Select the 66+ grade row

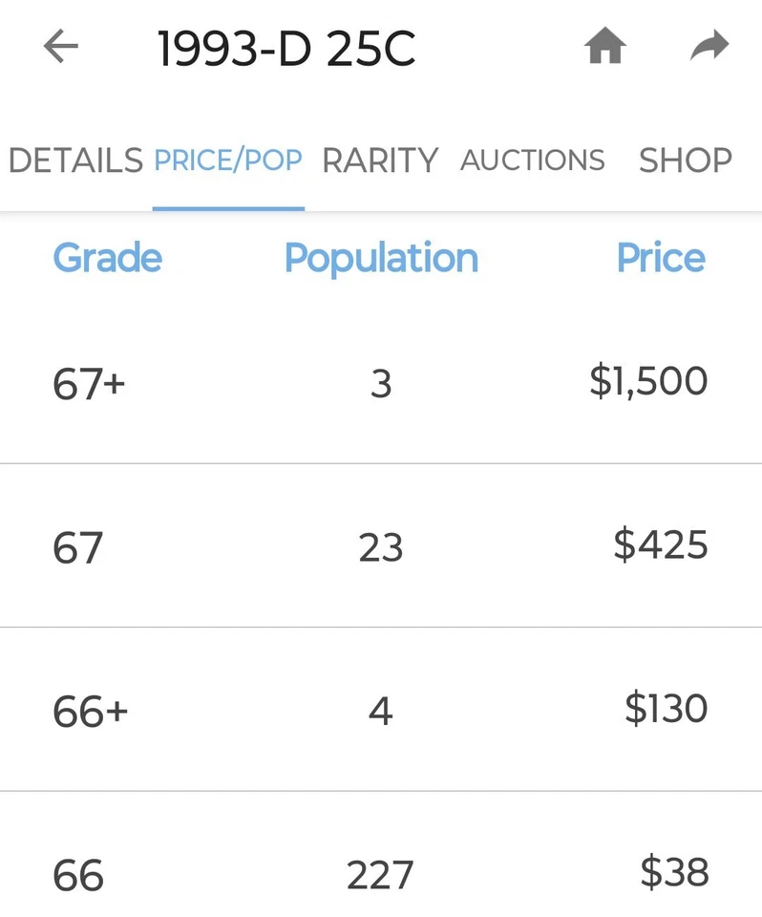(x=91, y=713)
